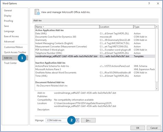Select the Grammarly add-in row
The image size is (163, 132).
point(95,40)
